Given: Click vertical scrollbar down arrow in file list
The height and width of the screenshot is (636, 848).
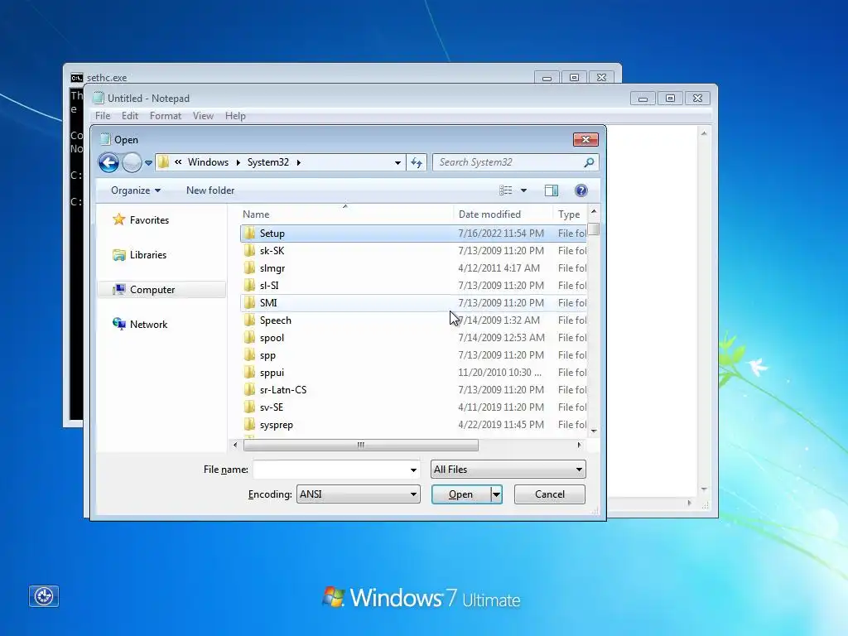Looking at the screenshot, I should 594,431.
